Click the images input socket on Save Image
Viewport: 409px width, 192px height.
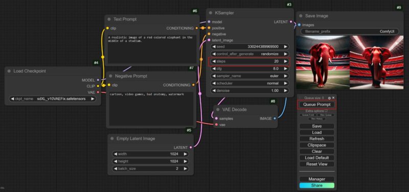coord(299,25)
